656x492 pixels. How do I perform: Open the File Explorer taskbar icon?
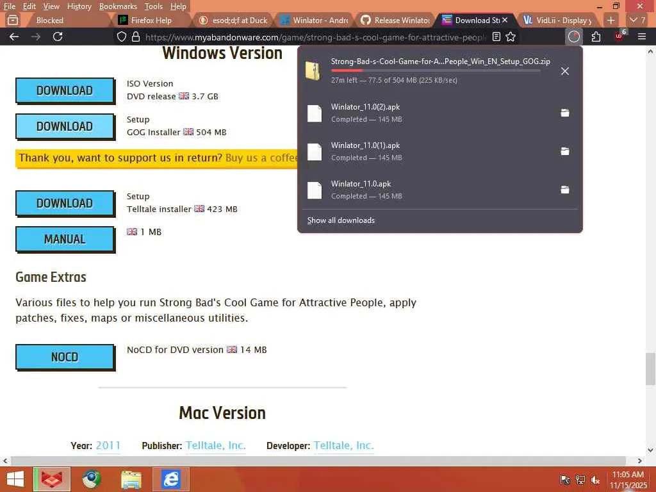[x=131, y=479]
